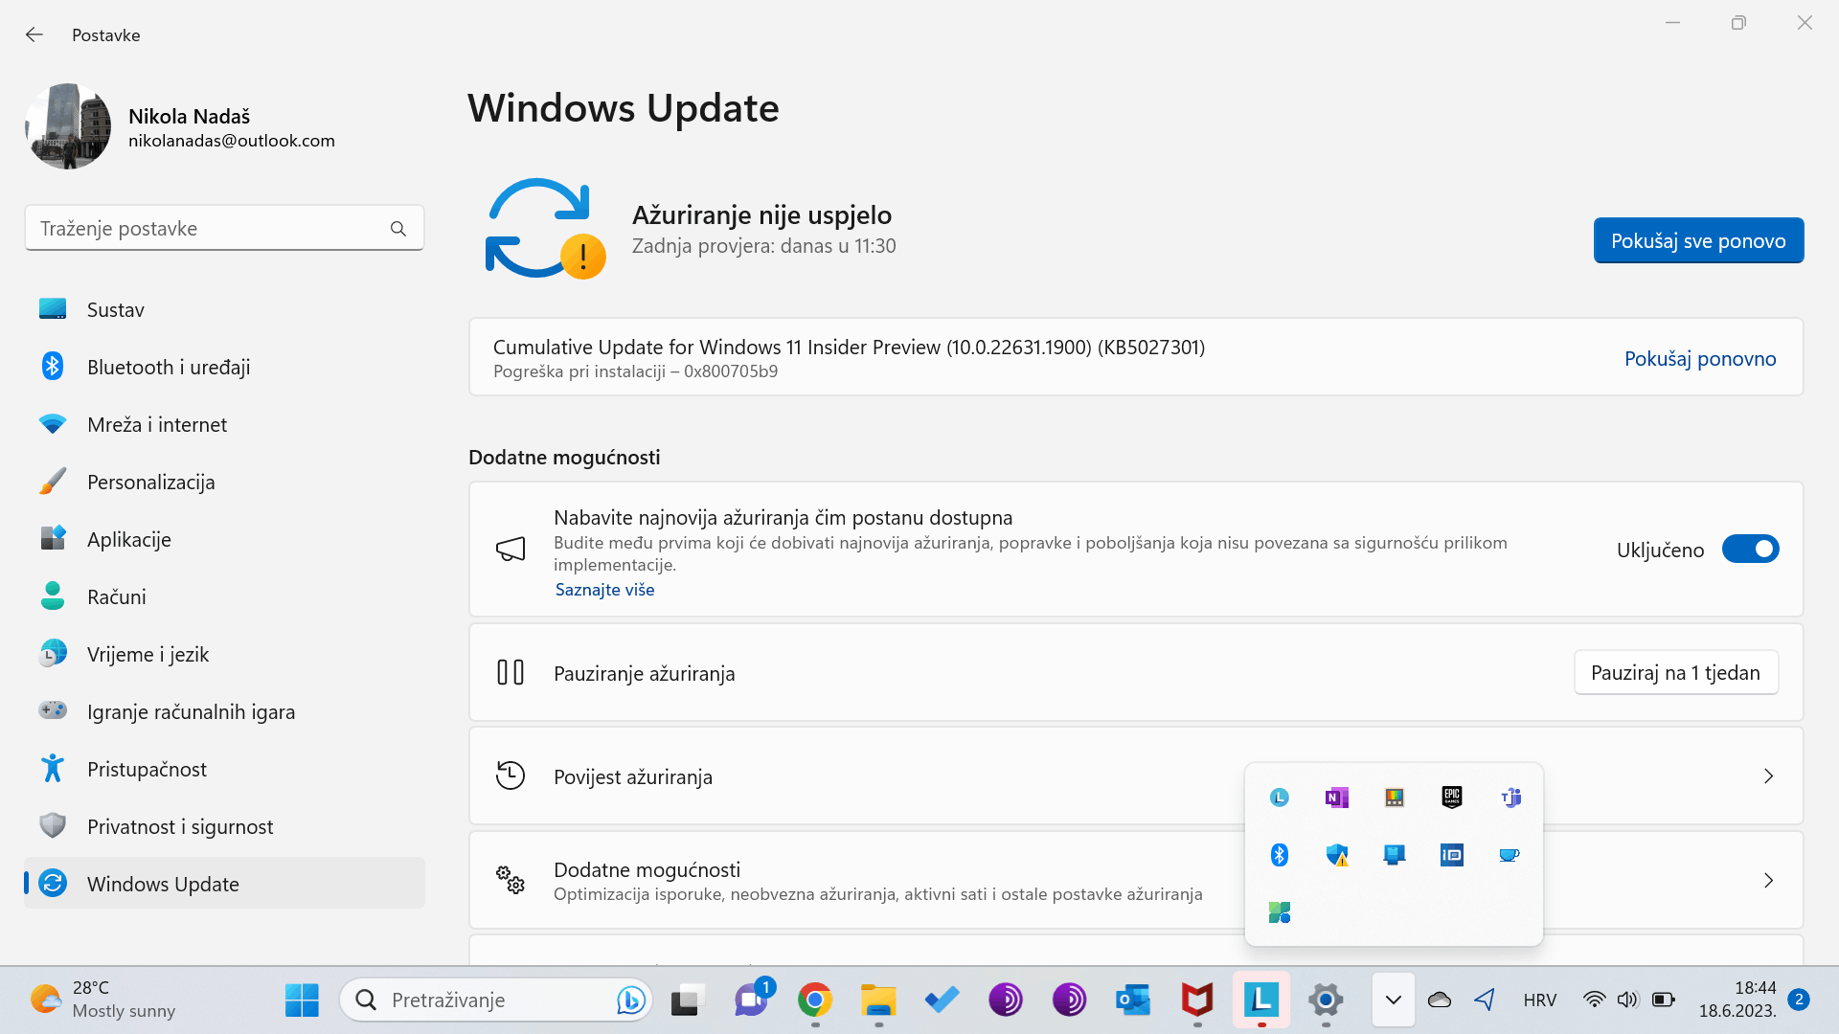This screenshot has width=1839, height=1034.
Task: Expand Povijest ažuriranja with its chevron
Action: pos(1768,776)
